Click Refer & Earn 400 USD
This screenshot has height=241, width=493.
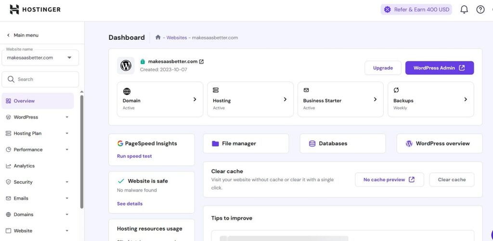416,10
